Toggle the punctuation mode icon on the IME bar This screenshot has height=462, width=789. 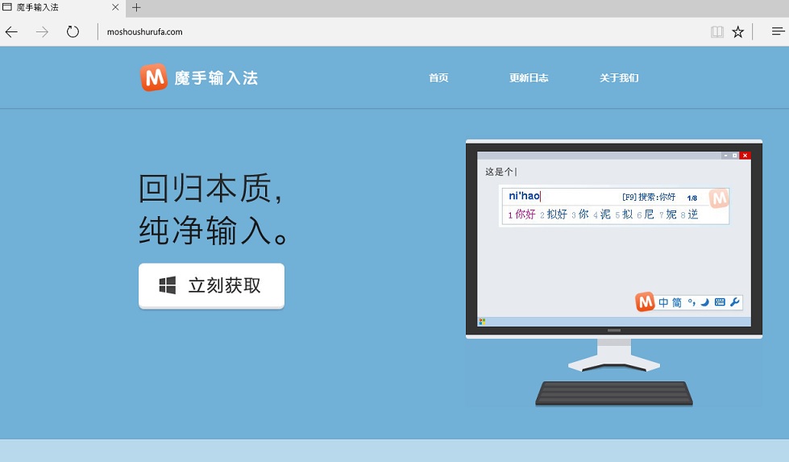point(691,302)
